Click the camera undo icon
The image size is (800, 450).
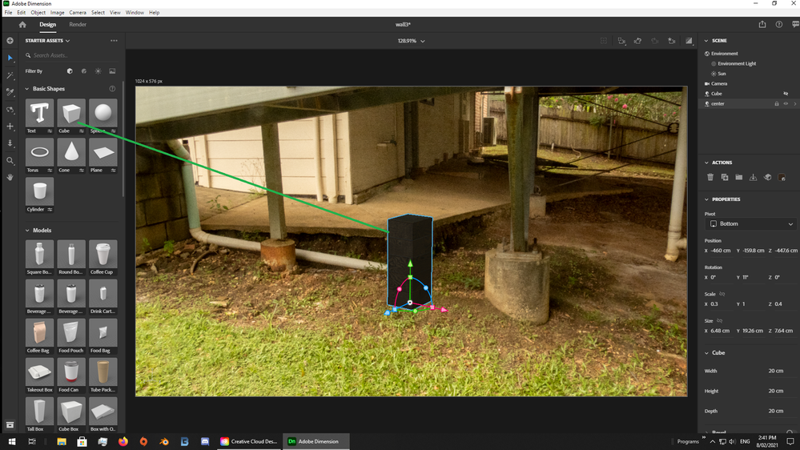pyautogui.click(x=637, y=41)
